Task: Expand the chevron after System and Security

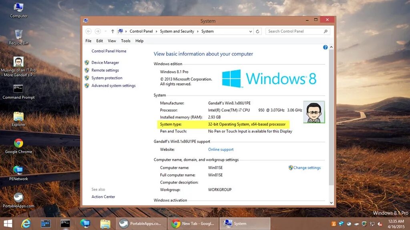Action: [198, 31]
